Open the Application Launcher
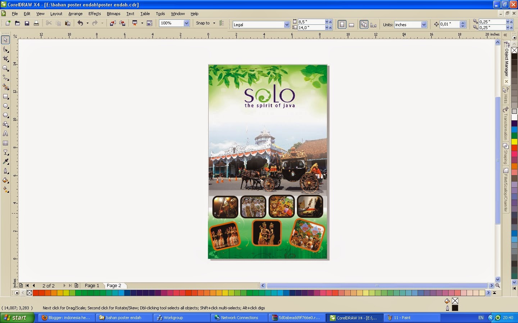The width and height of the screenshot is (518, 323). [x=135, y=23]
